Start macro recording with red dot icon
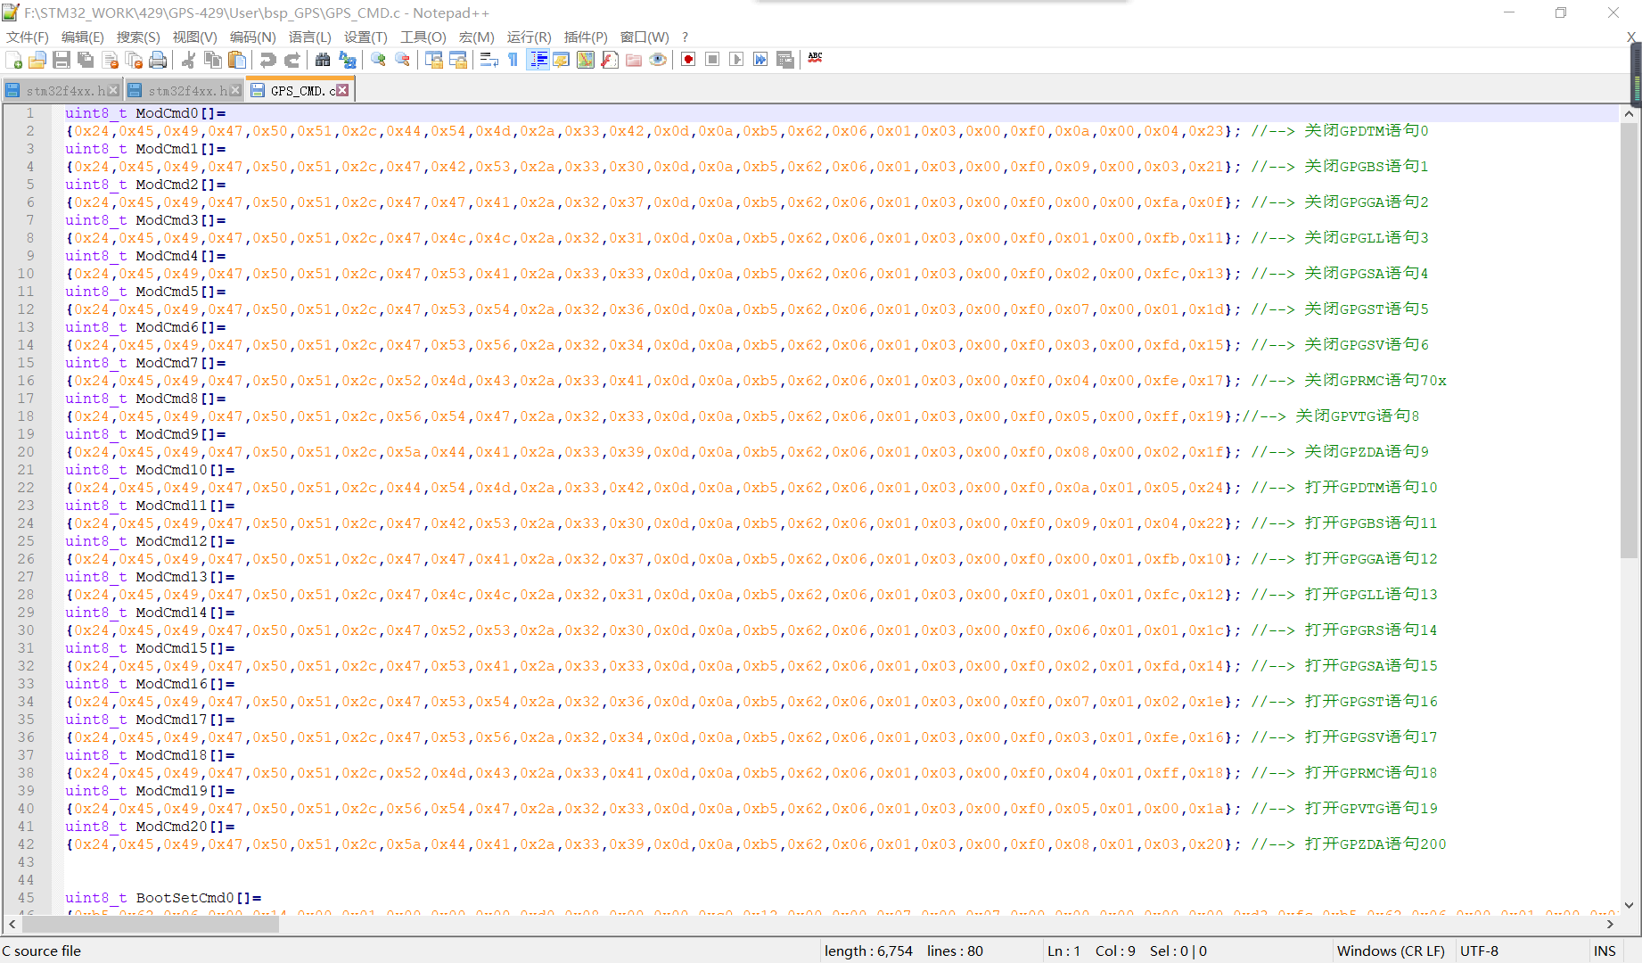This screenshot has height=963, width=1642. tap(688, 60)
